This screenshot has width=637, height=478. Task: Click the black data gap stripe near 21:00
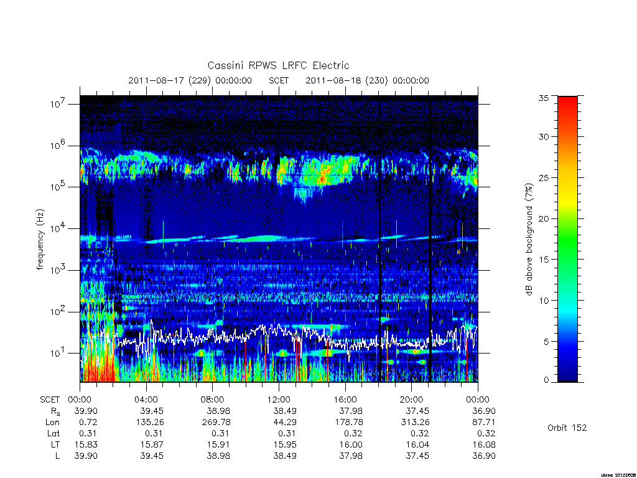(430, 239)
